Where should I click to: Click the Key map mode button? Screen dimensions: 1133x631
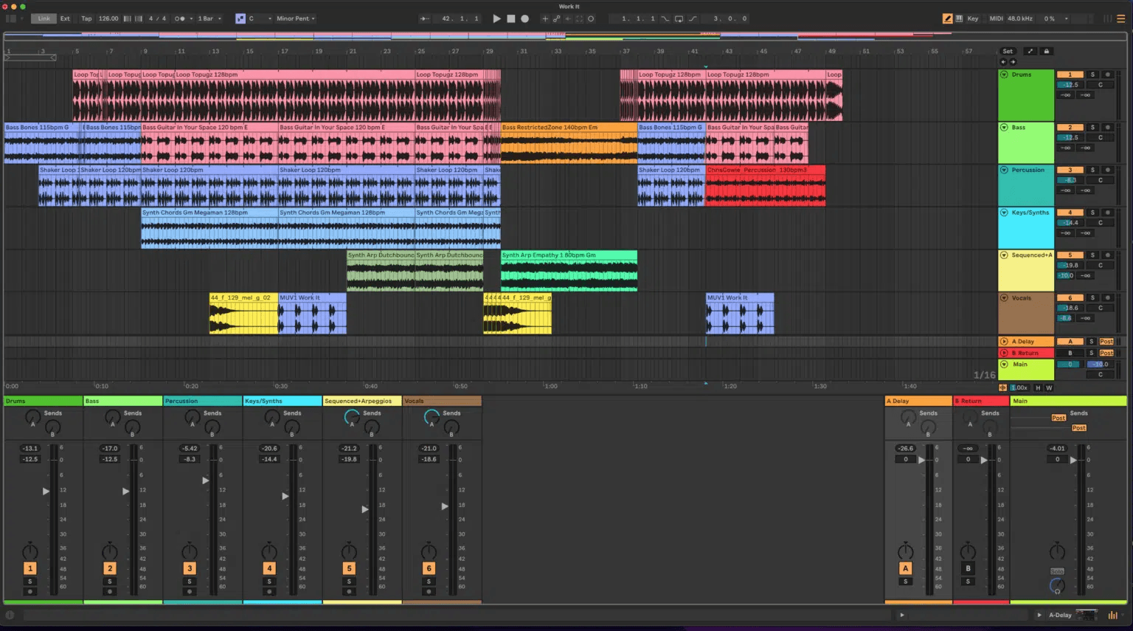click(973, 18)
